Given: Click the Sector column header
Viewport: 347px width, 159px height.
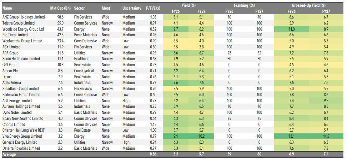Looking at the screenshot, I should click(x=79, y=8).
